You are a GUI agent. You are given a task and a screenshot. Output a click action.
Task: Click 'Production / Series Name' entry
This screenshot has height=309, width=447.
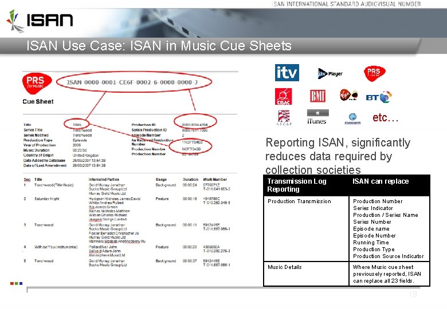click(x=386, y=215)
